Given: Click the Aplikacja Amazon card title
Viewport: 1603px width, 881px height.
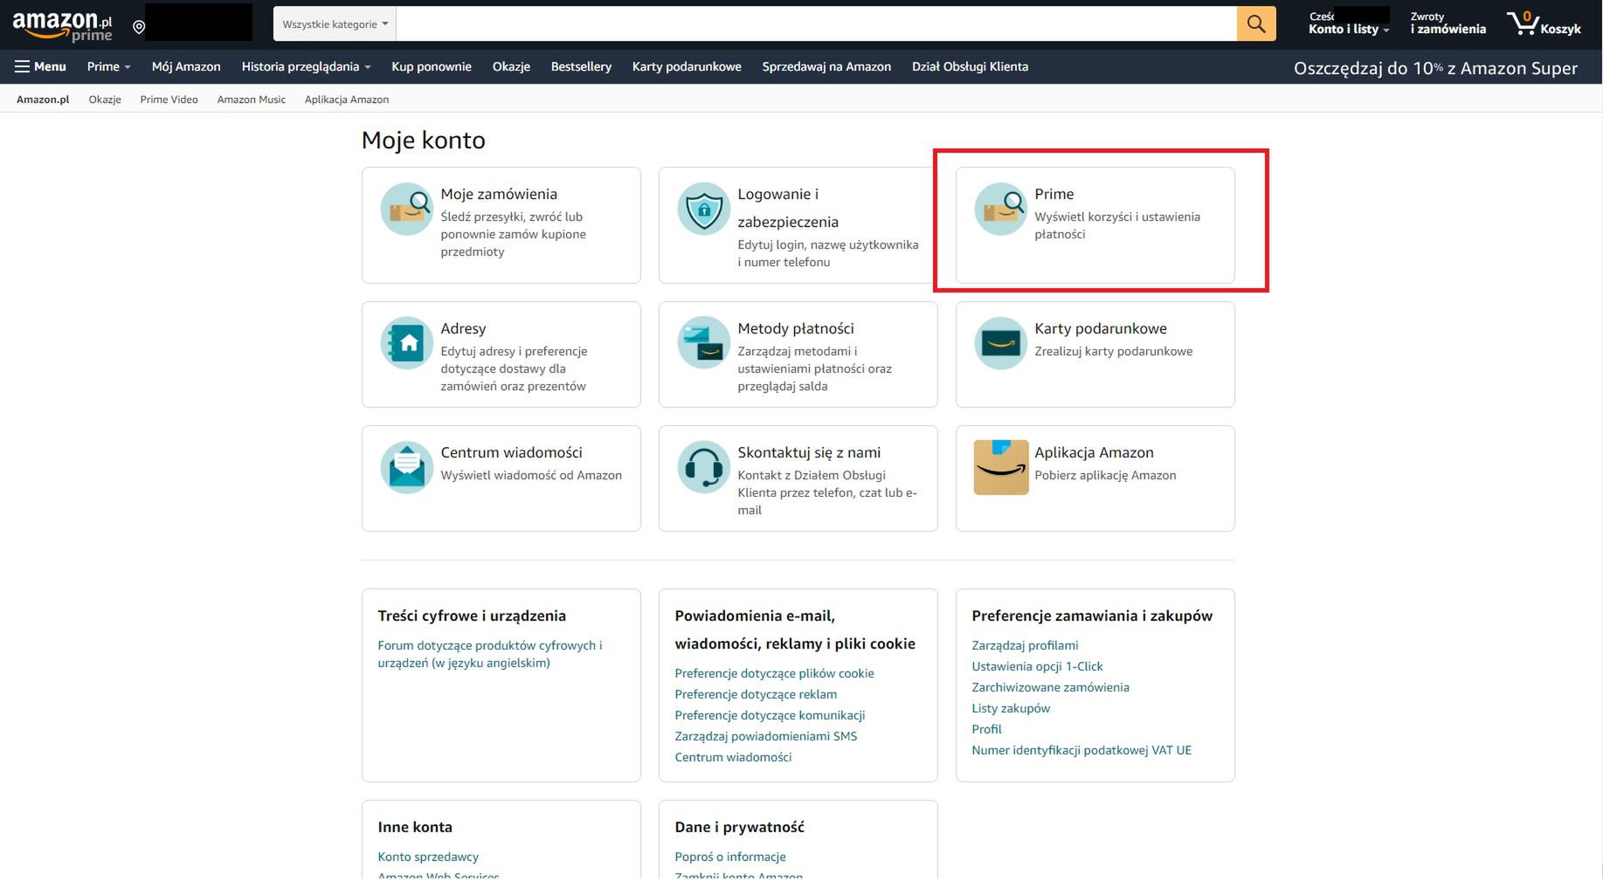Looking at the screenshot, I should pos(1094,452).
